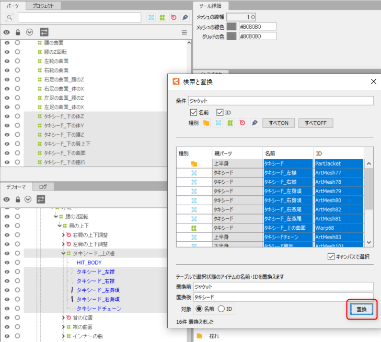This screenshot has height=342, width=381.
Task: Click the search magnifier icon in Parts panel
Action: point(9,17)
